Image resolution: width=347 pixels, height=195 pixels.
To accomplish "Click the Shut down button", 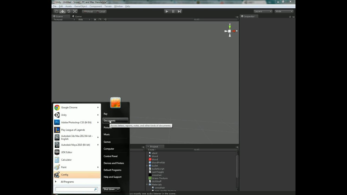I will pyautogui.click(x=109, y=189).
